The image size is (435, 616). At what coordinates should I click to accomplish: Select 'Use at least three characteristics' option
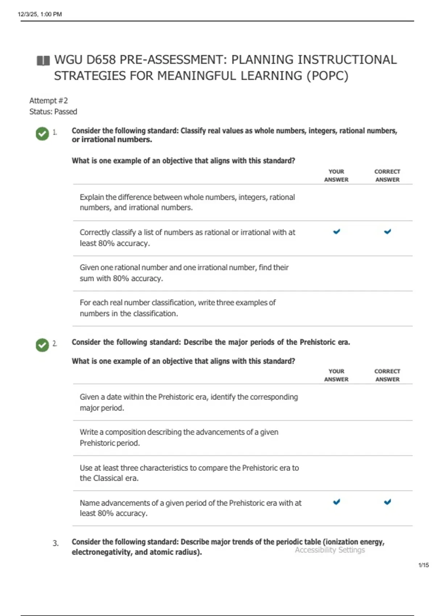pyautogui.click(x=189, y=473)
